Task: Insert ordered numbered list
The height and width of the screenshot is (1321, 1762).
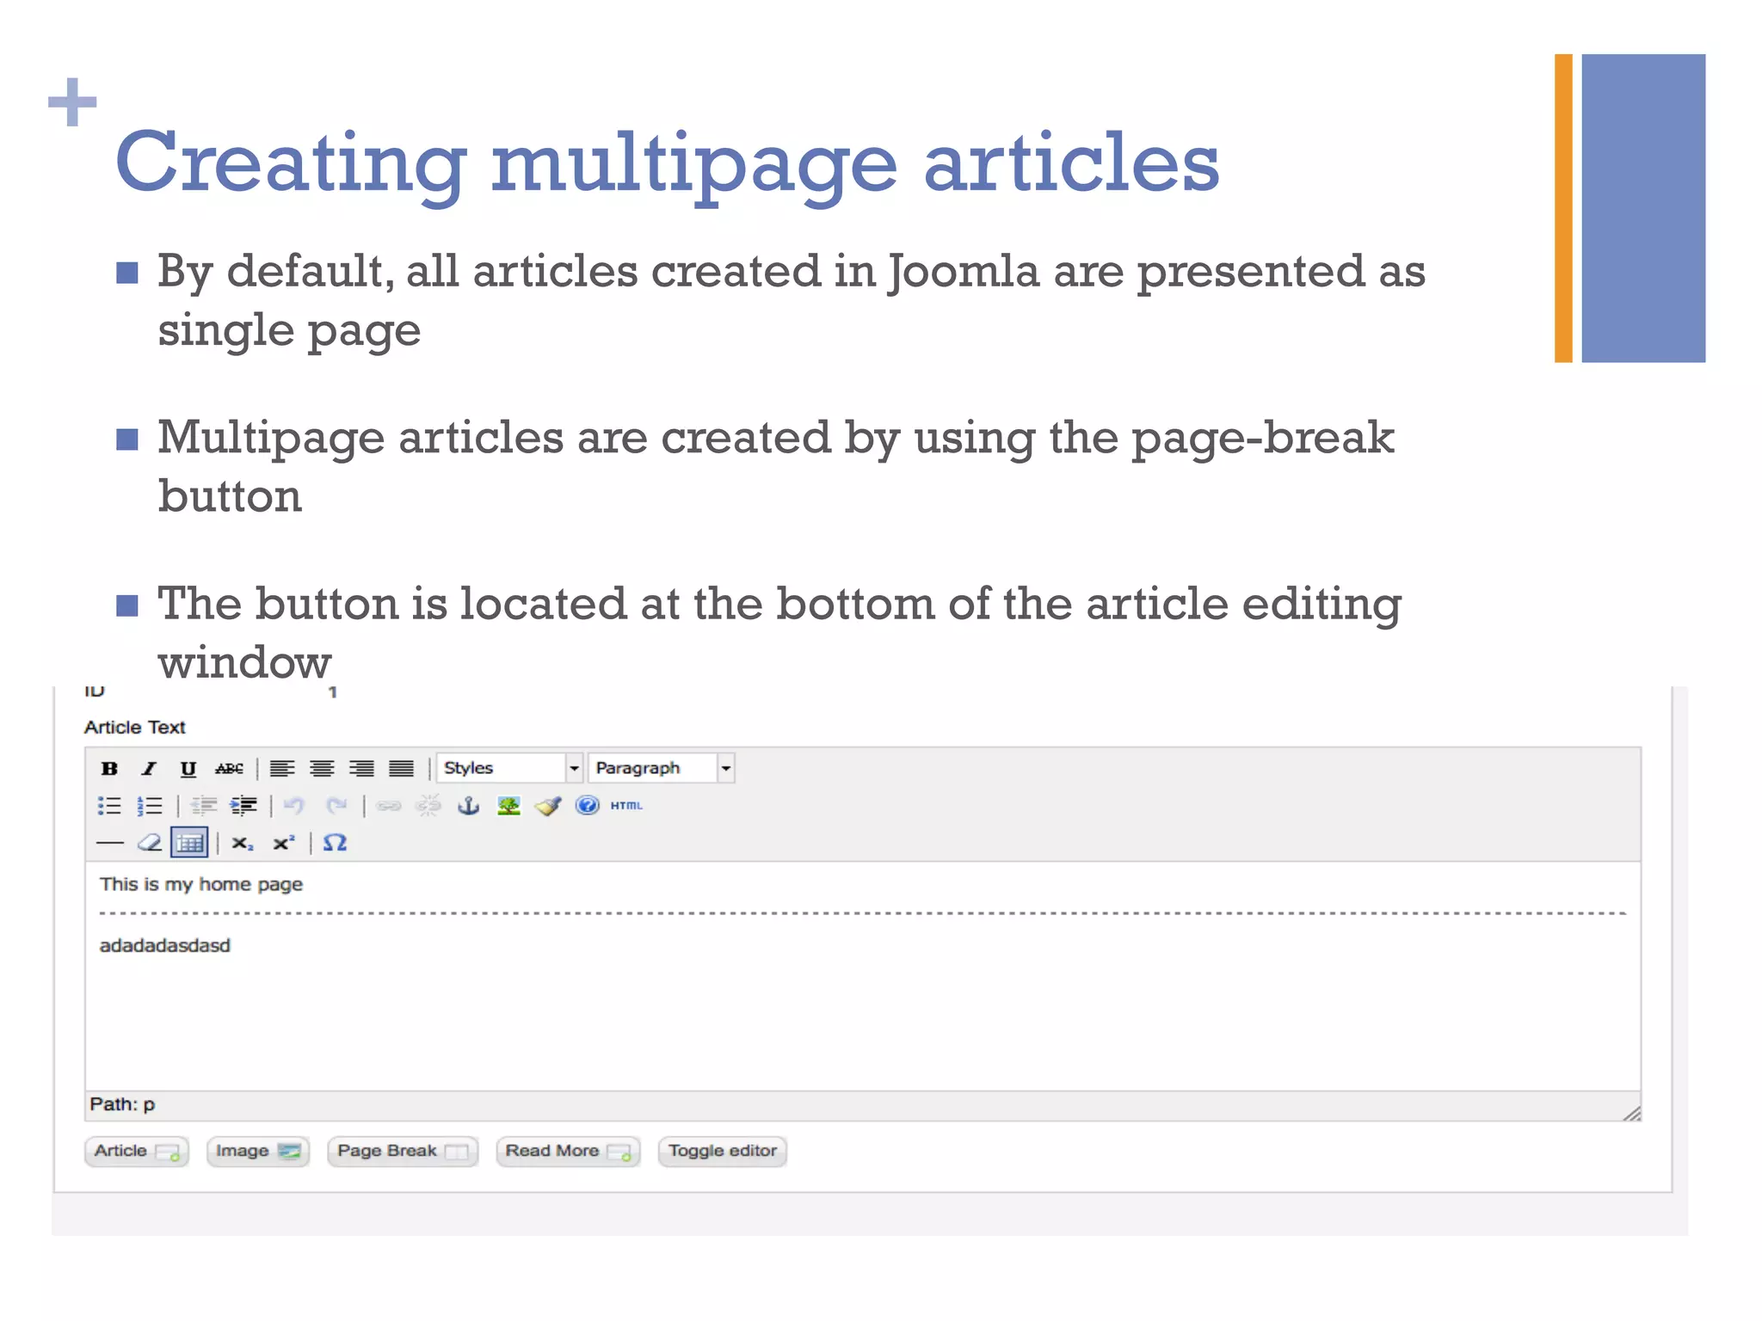Action: pos(149,806)
